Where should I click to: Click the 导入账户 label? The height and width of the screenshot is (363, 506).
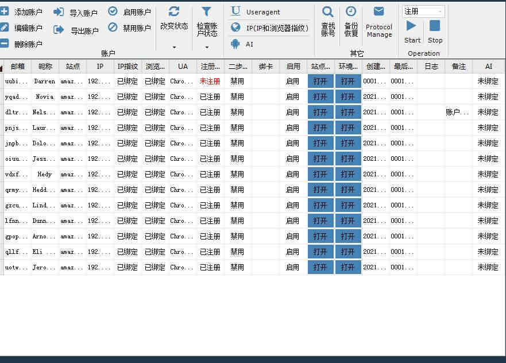point(84,13)
